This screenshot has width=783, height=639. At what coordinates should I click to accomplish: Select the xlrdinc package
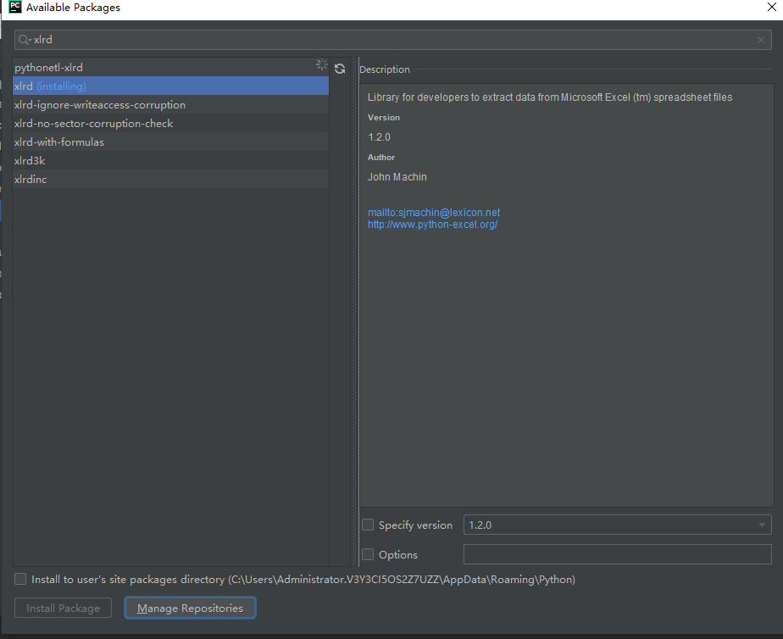click(x=31, y=180)
